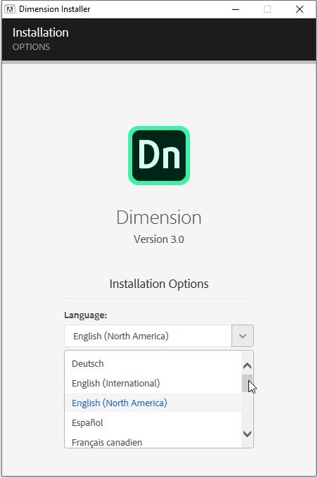The image size is (318, 478).
Task: Open the Language dropdown arrow
Action: [243, 336]
